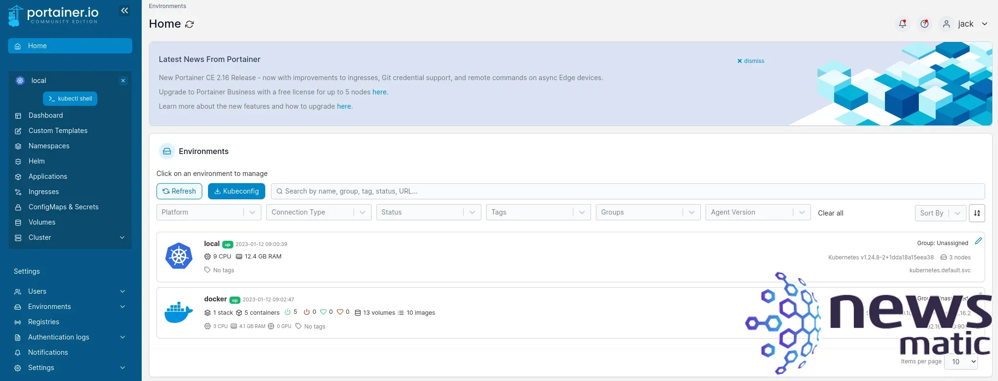Image resolution: width=998 pixels, height=381 pixels.
Task: Click the Environments section header icon
Action: (x=167, y=151)
